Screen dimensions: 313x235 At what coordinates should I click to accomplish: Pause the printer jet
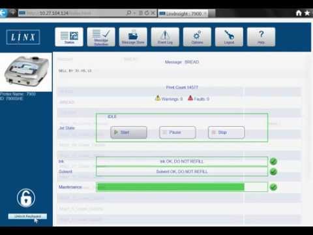coord(177,133)
